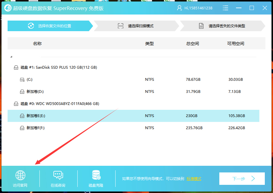Select the (C:) partition row
The width and height of the screenshot is (273, 193).
[x=133, y=80]
